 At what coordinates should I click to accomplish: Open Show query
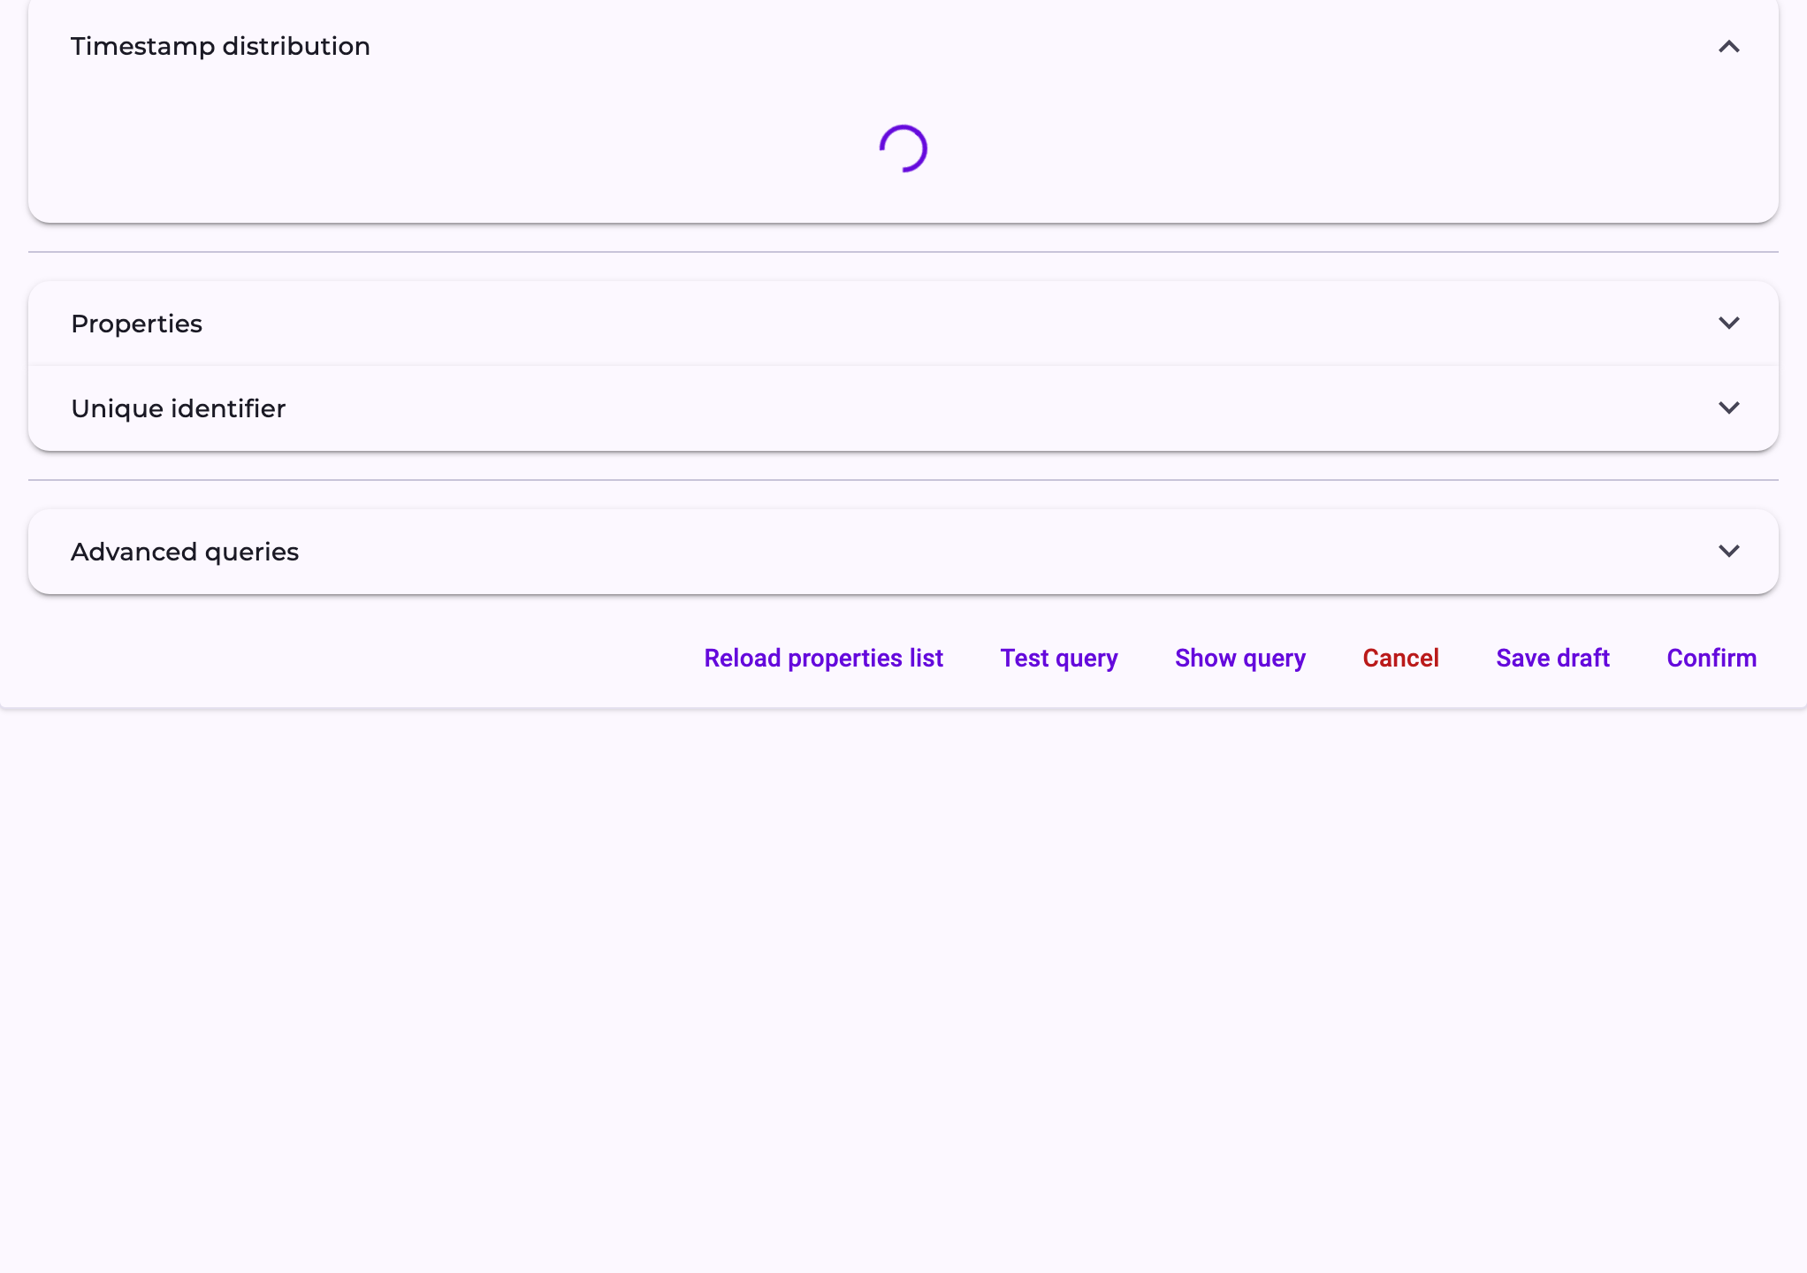coord(1239,658)
